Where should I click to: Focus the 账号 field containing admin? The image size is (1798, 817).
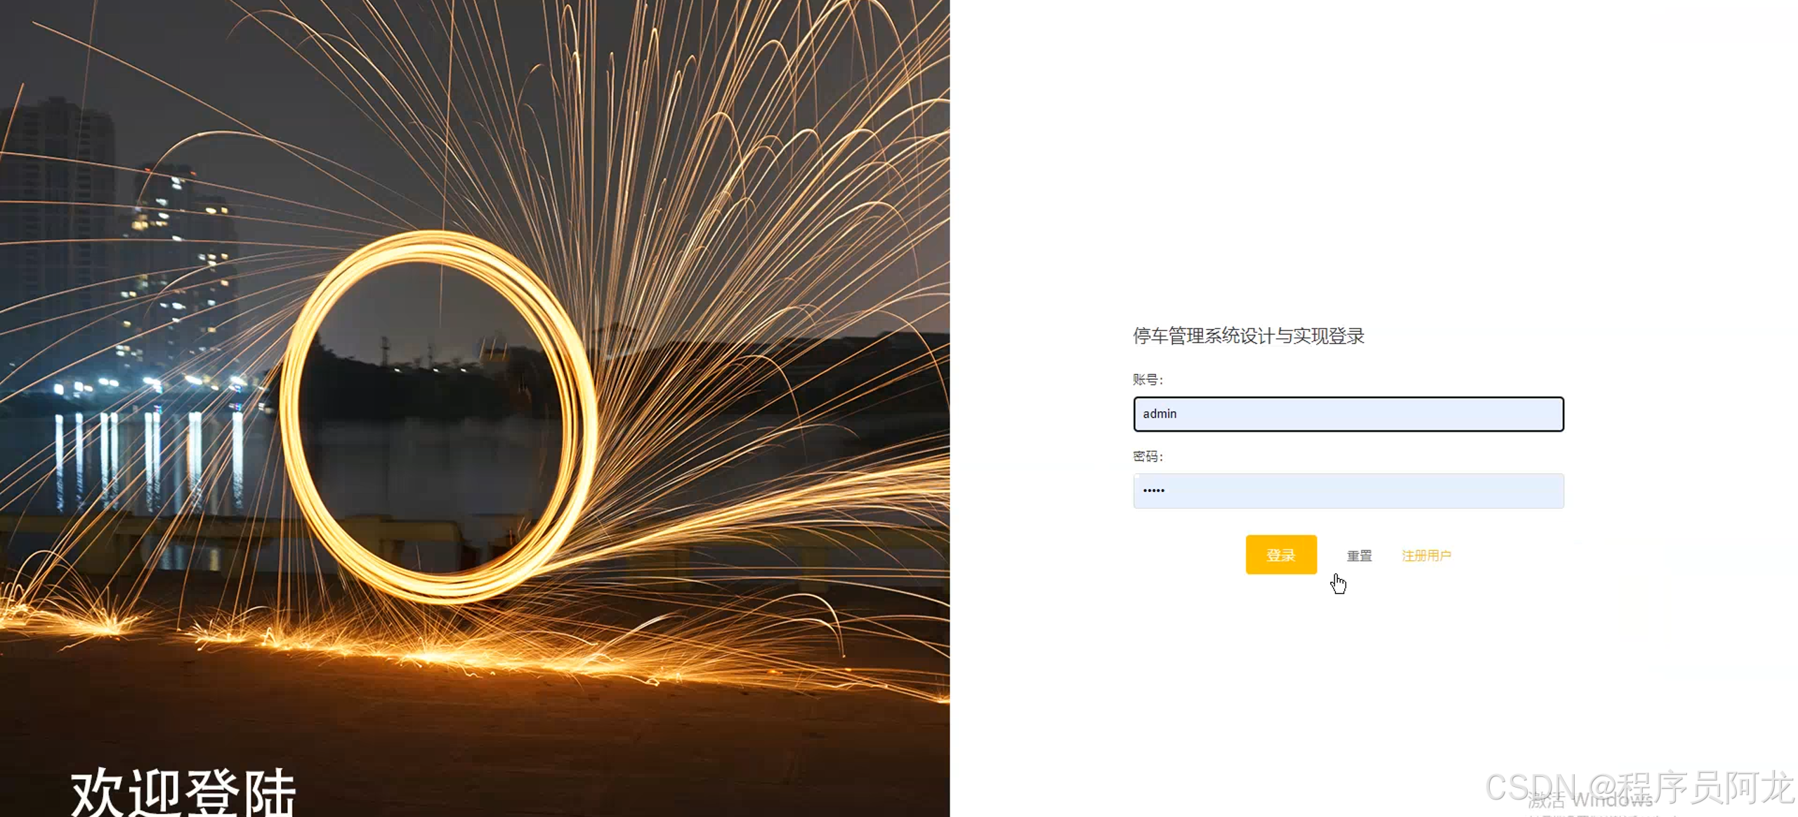(1348, 414)
